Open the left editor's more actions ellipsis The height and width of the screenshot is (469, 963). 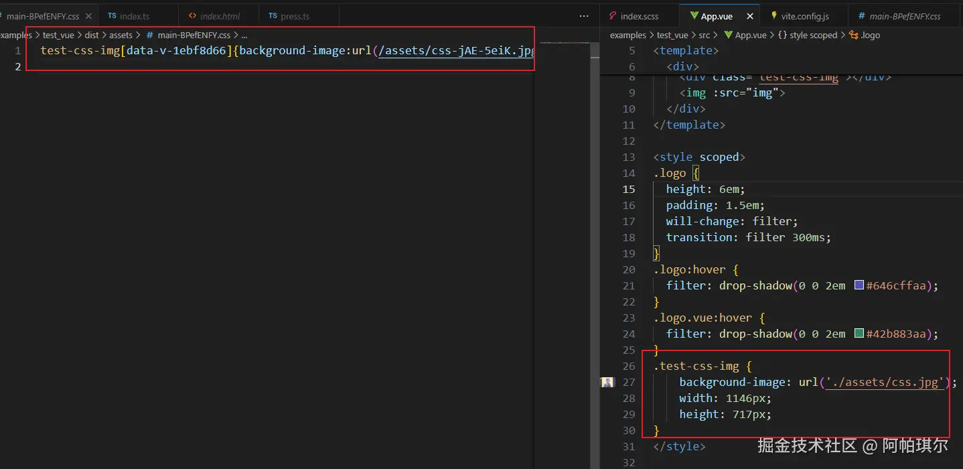pos(584,16)
